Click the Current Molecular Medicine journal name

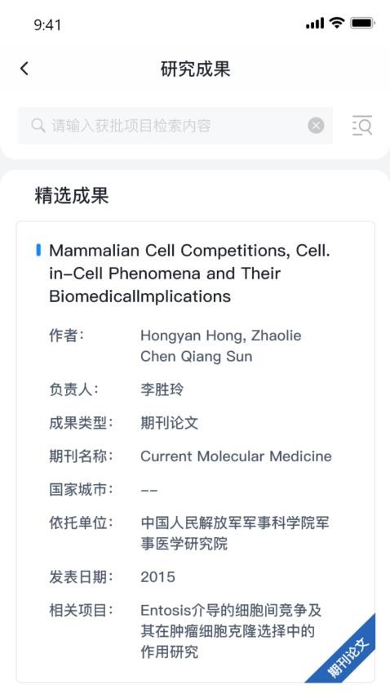[236, 456]
